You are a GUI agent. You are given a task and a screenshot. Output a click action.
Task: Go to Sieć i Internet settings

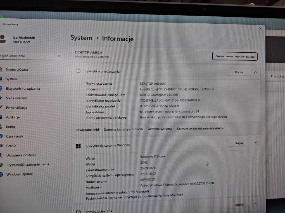(16, 98)
